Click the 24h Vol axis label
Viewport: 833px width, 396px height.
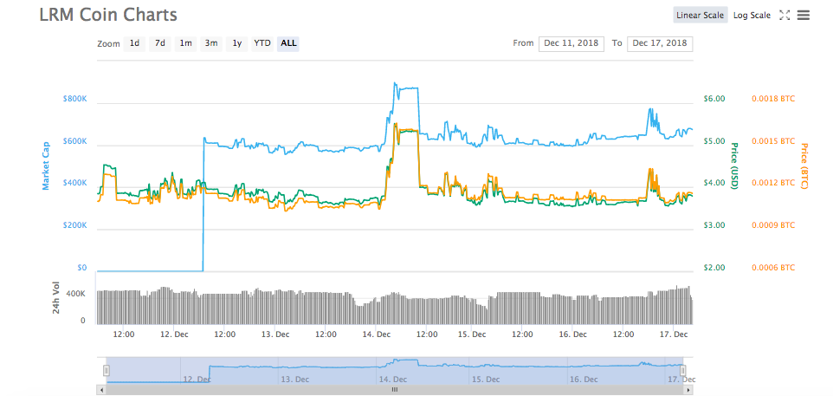click(x=55, y=298)
